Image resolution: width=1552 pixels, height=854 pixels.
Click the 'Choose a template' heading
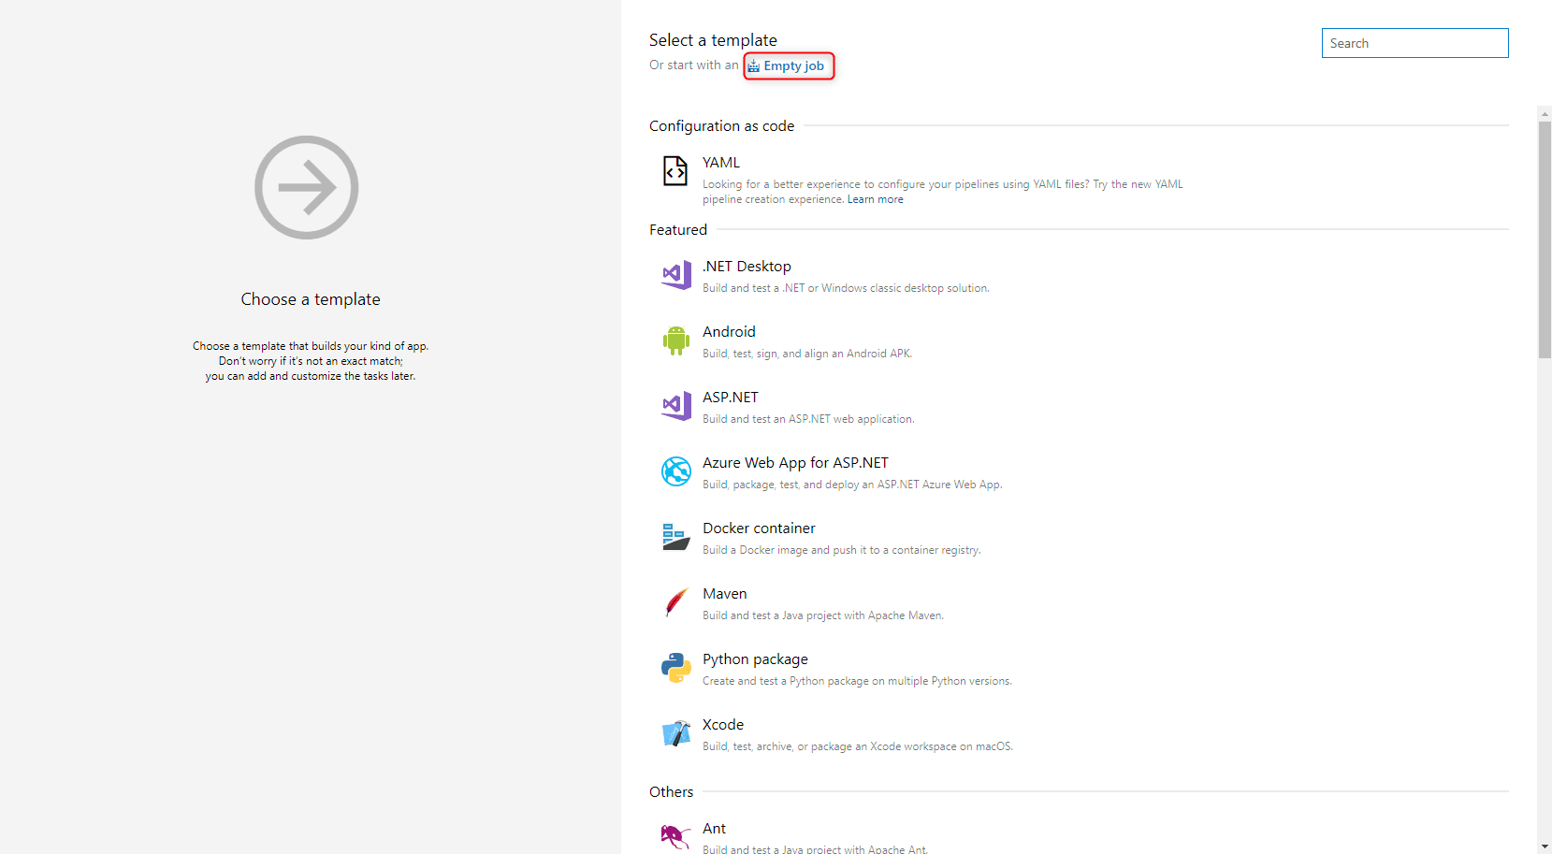tap(311, 299)
